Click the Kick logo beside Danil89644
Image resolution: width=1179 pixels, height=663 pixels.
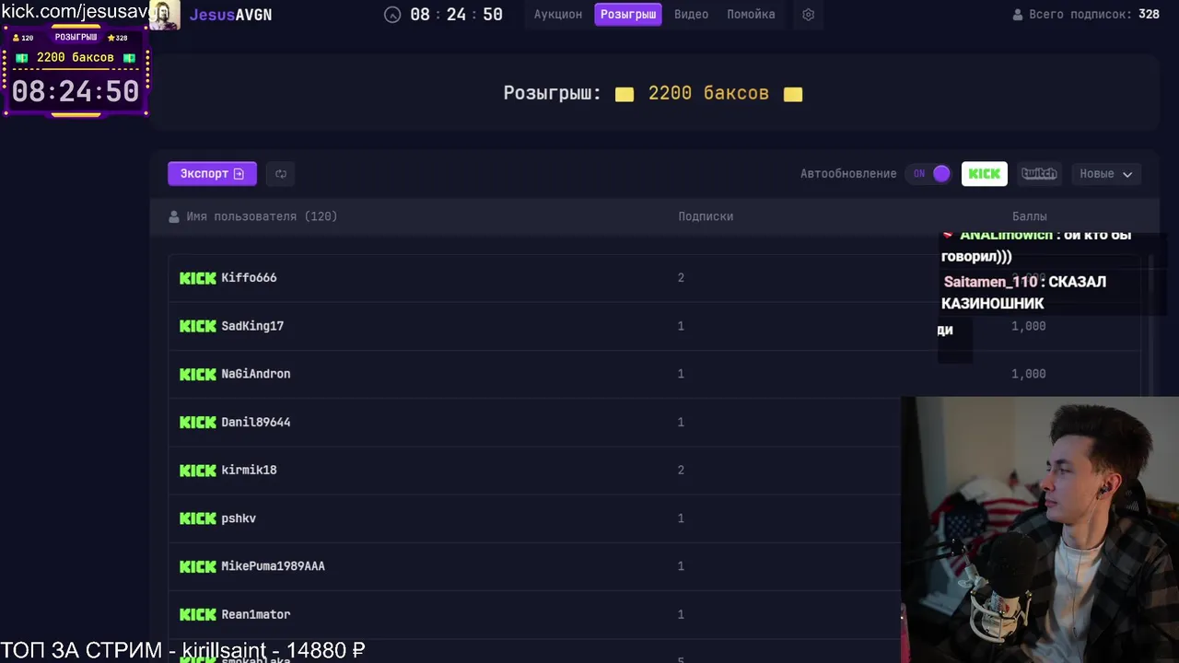pos(198,422)
